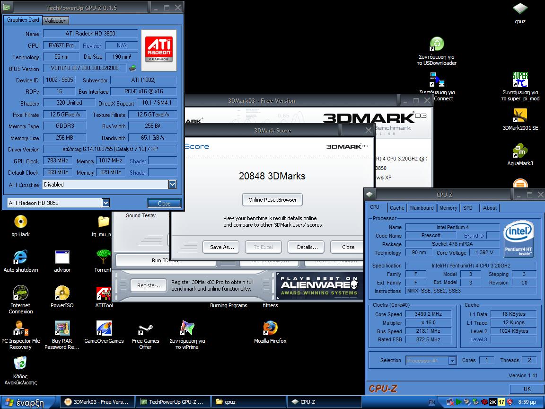545x409 pixels.
Task: Click Online ResultBrowser button
Action: [x=272, y=200]
